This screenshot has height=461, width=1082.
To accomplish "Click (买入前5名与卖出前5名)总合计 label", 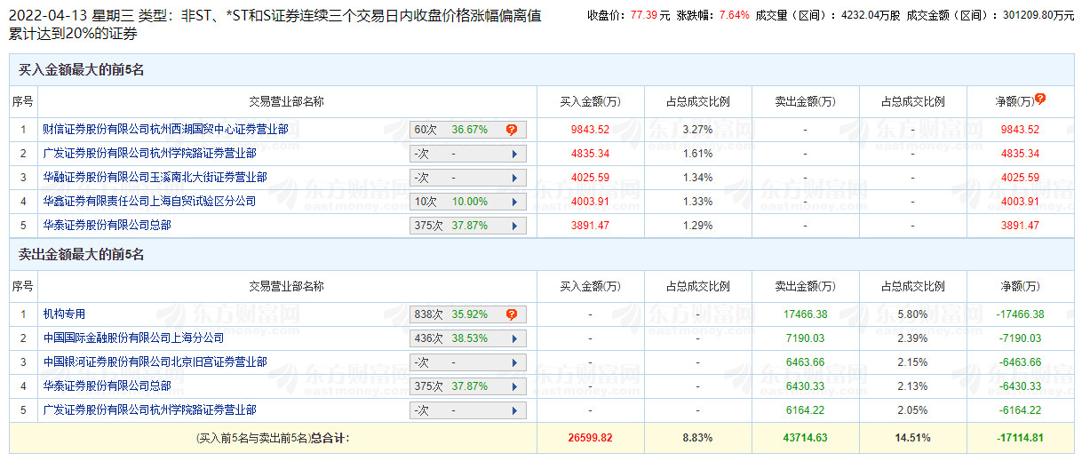I will click(x=273, y=438).
